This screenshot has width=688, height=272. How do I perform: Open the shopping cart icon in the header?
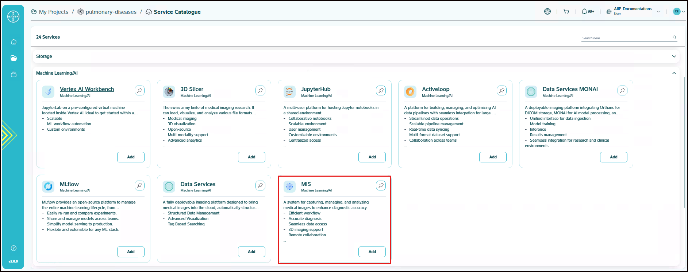[566, 12]
